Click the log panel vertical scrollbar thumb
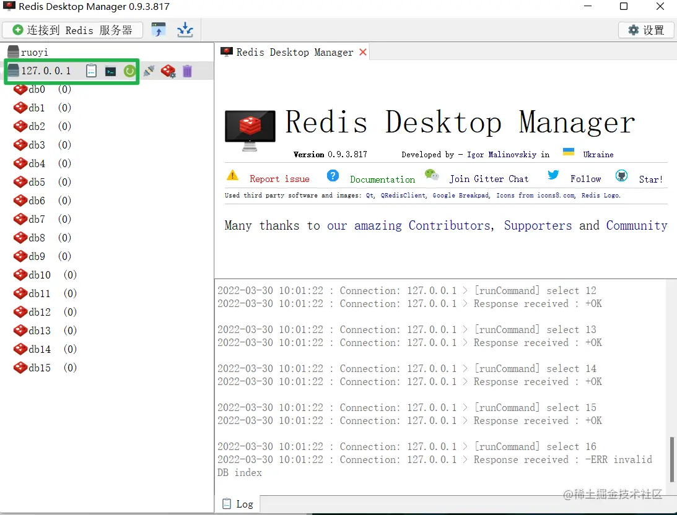The image size is (677, 515). coord(671,459)
